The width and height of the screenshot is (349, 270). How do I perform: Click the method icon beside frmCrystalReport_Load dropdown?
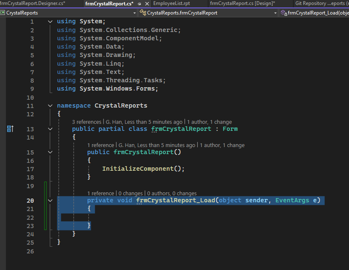tap(284, 13)
